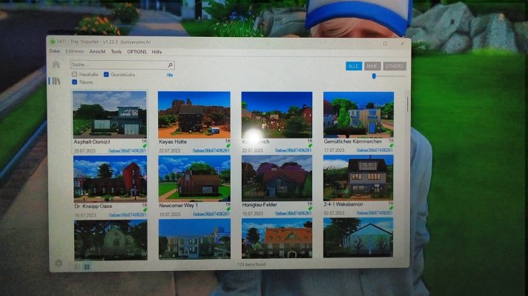Click the vertical scrollbar of the lot list

point(407,104)
